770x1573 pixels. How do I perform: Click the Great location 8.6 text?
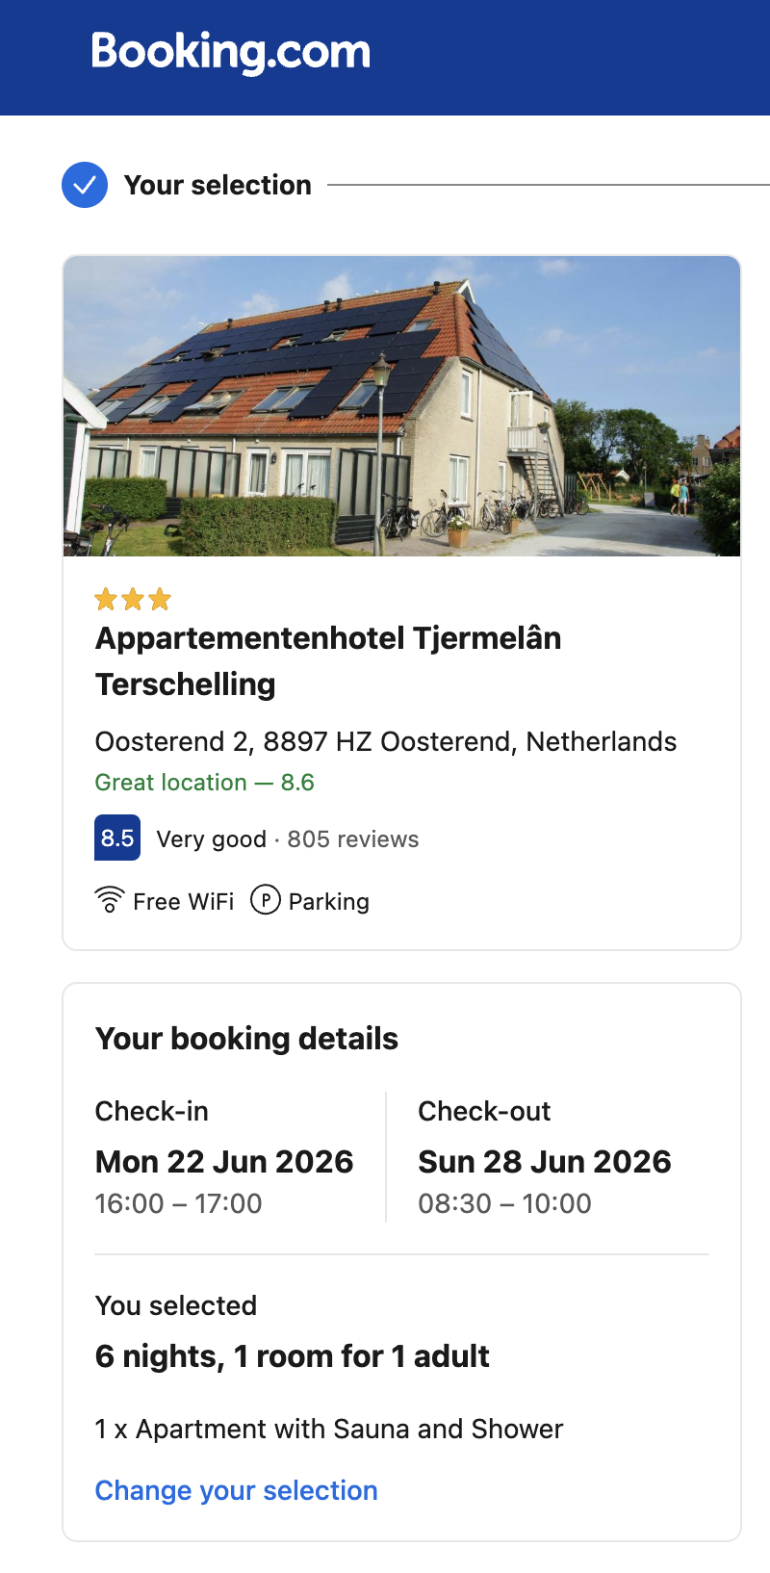(204, 783)
